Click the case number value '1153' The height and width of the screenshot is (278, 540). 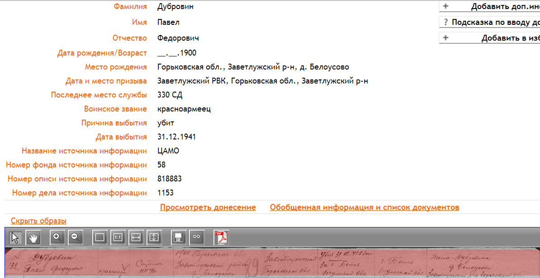point(166,193)
